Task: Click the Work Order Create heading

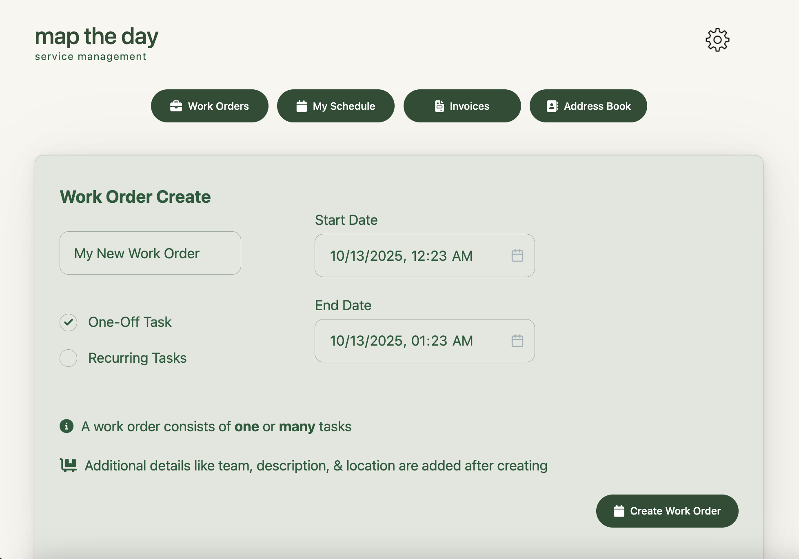Action: [135, 197]
